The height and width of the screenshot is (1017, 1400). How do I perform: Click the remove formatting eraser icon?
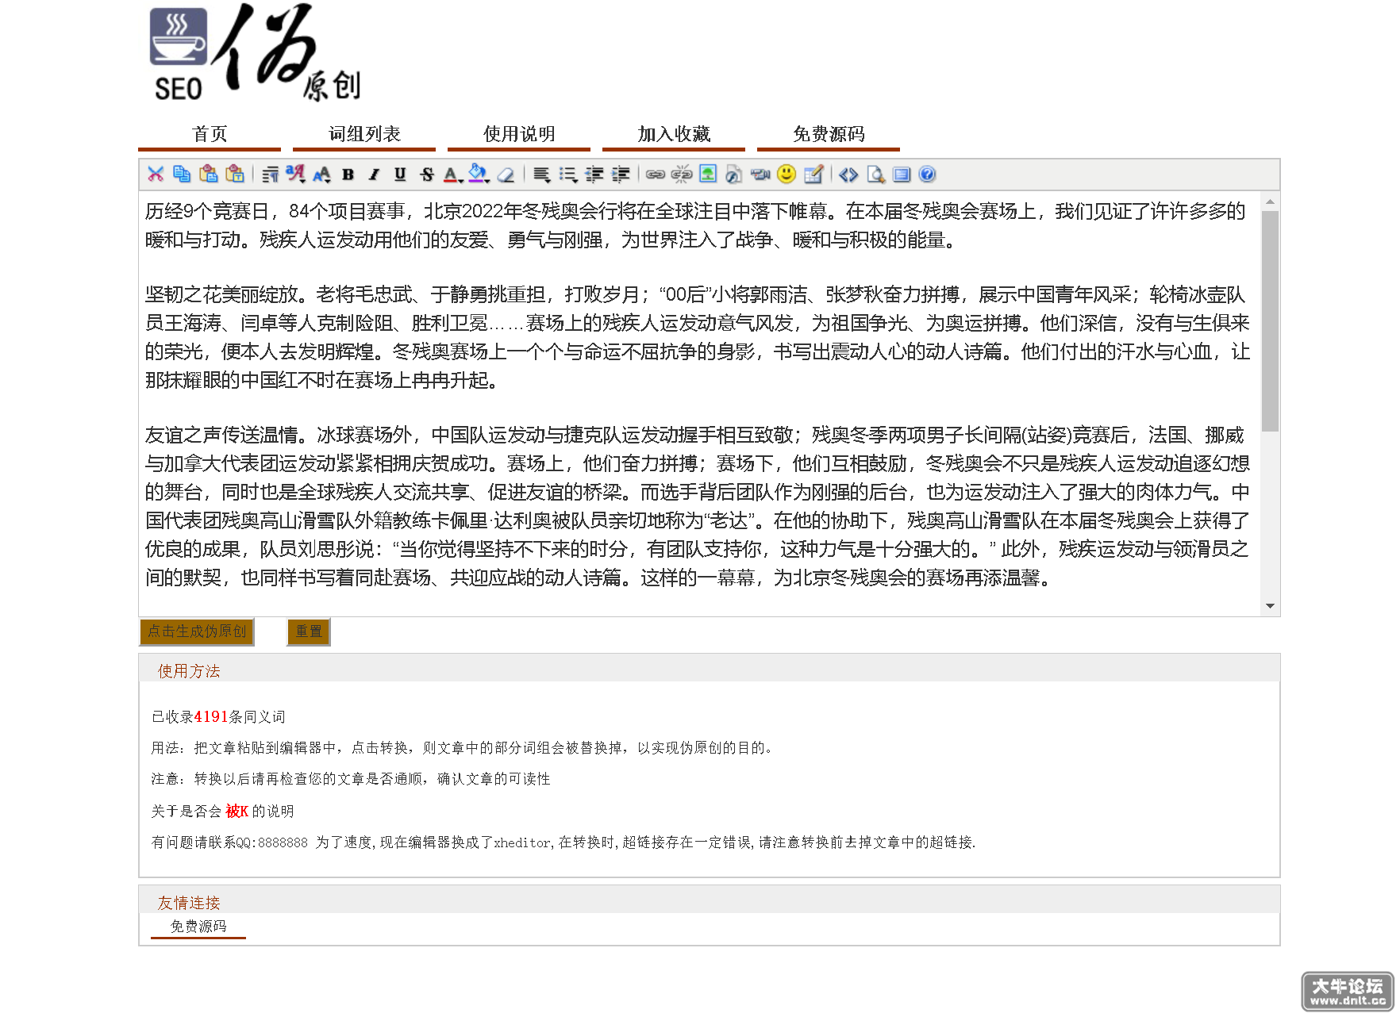coord(506,175)
